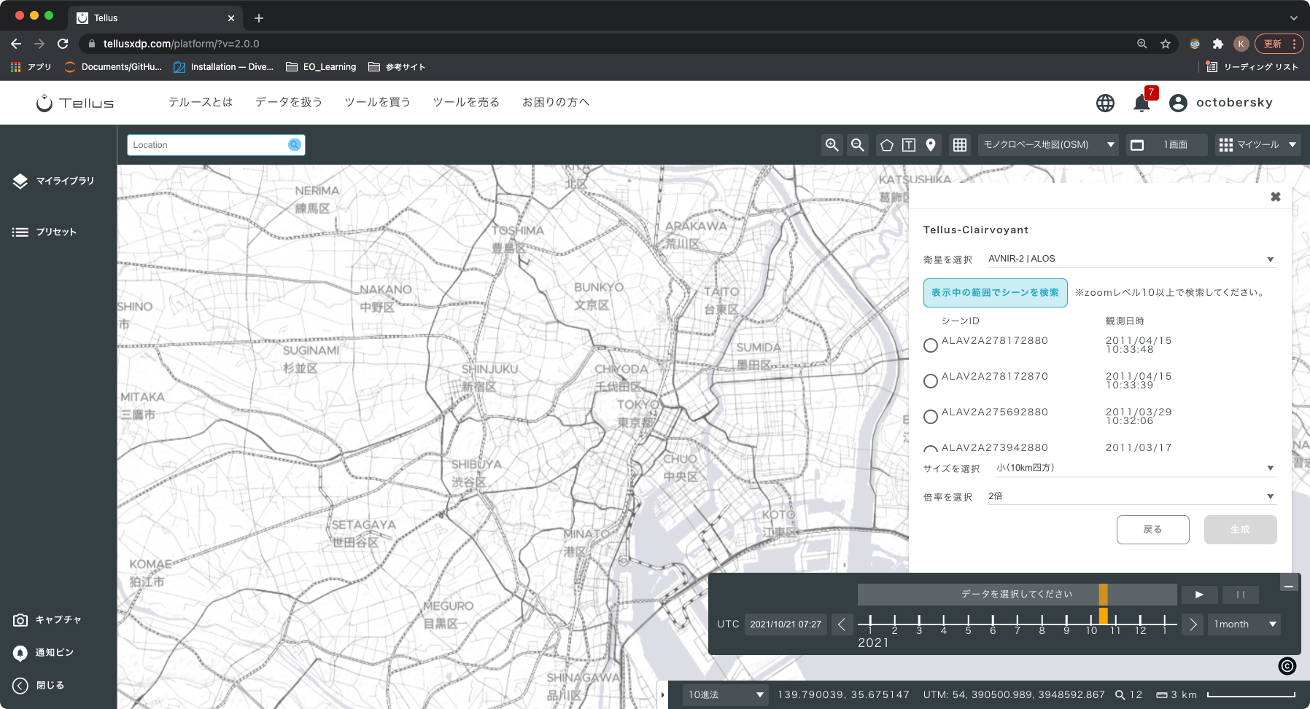Zoom out on the map
The height and width of the screenshot is (709, 1310).
click(x=858, y=145)
